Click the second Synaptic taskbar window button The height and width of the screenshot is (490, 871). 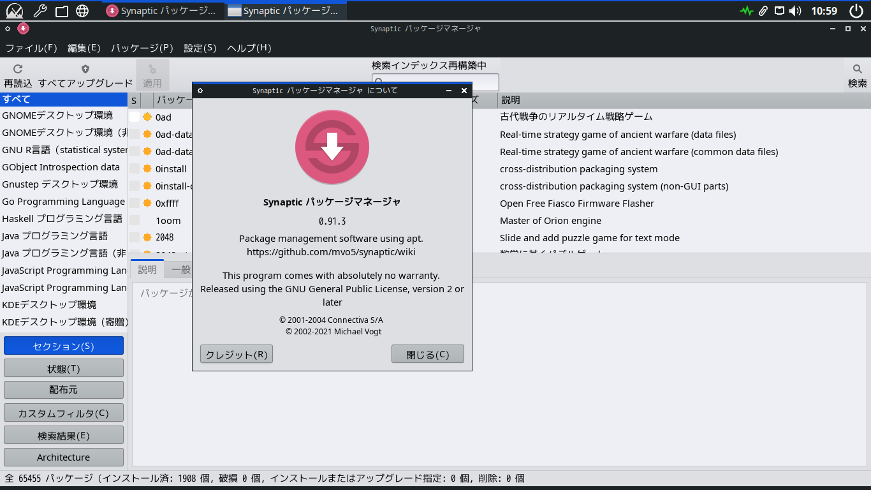coord(286,11)
